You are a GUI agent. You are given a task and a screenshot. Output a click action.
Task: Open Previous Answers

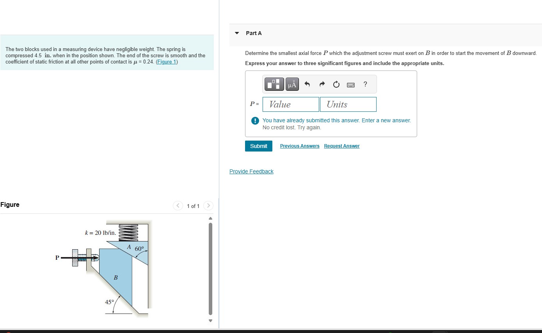299,146
